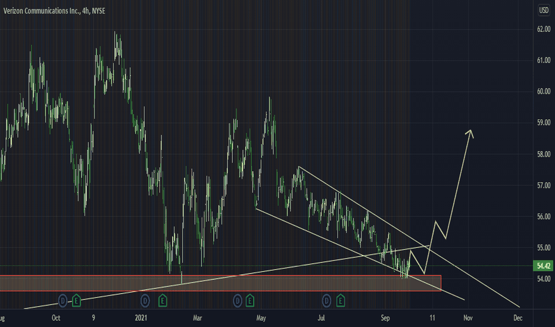Viewport: 555px width, 327px height.
Task: Click the 60.00 price axis label
Action: pyautogui.click(x=544, y=92)
